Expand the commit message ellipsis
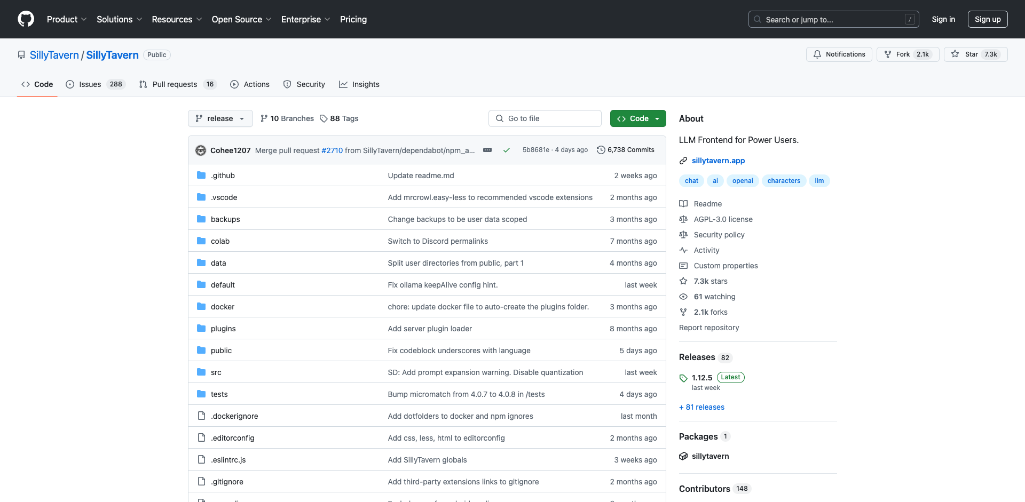The height and width of the screenshot is (502, 1025). (487, 150)
